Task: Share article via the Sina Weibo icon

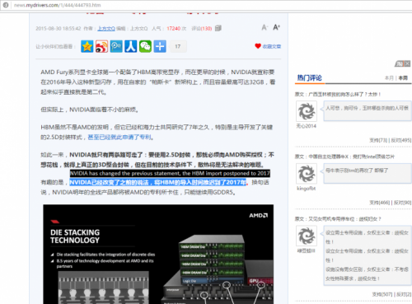Action: click(x=101, y=46)
